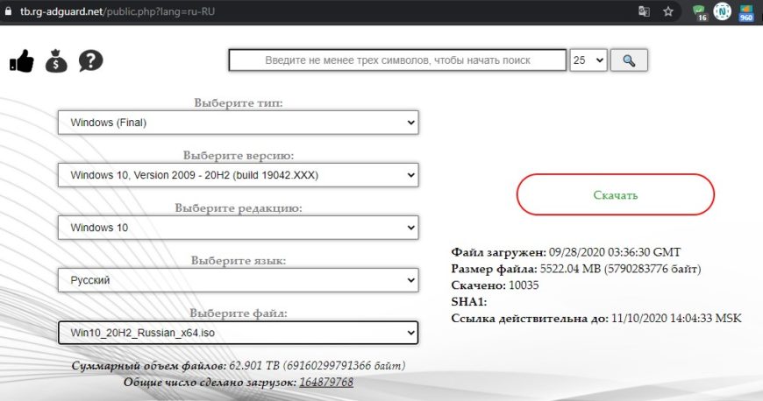Click the thumbs-up like icon
The height and width of the screenshot is (401, 763).
tap(21, 61)
